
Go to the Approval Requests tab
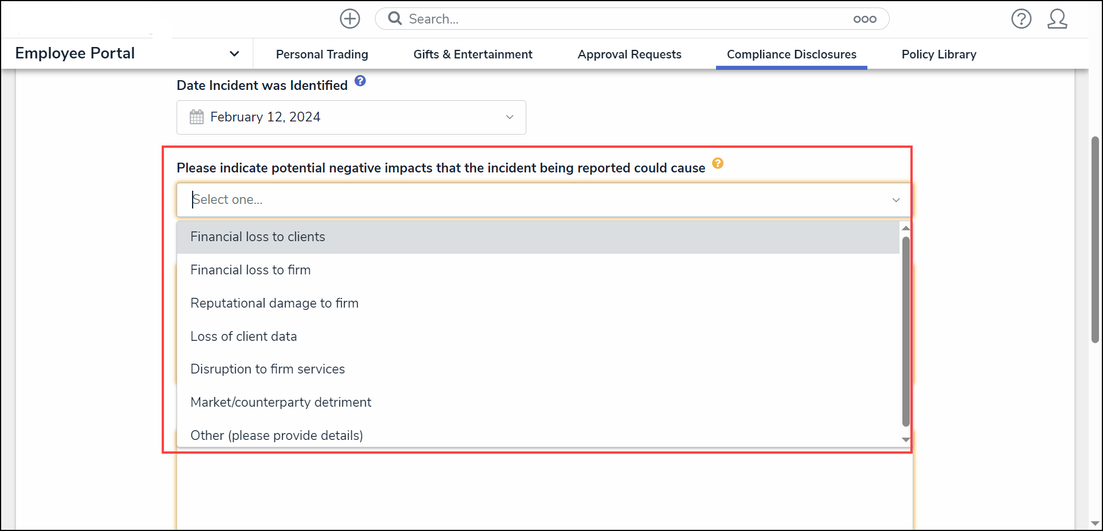[x=629, y=54]
